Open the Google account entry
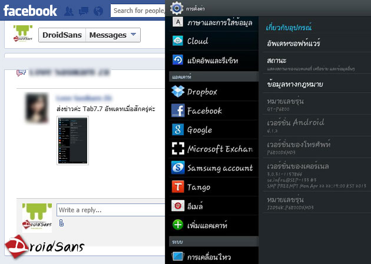The width and height of the screenshot is (371, 264). point(214,130)
